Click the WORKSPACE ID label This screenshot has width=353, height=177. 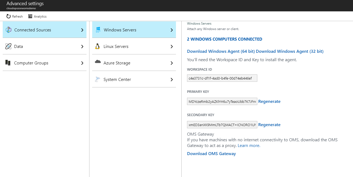199,70
